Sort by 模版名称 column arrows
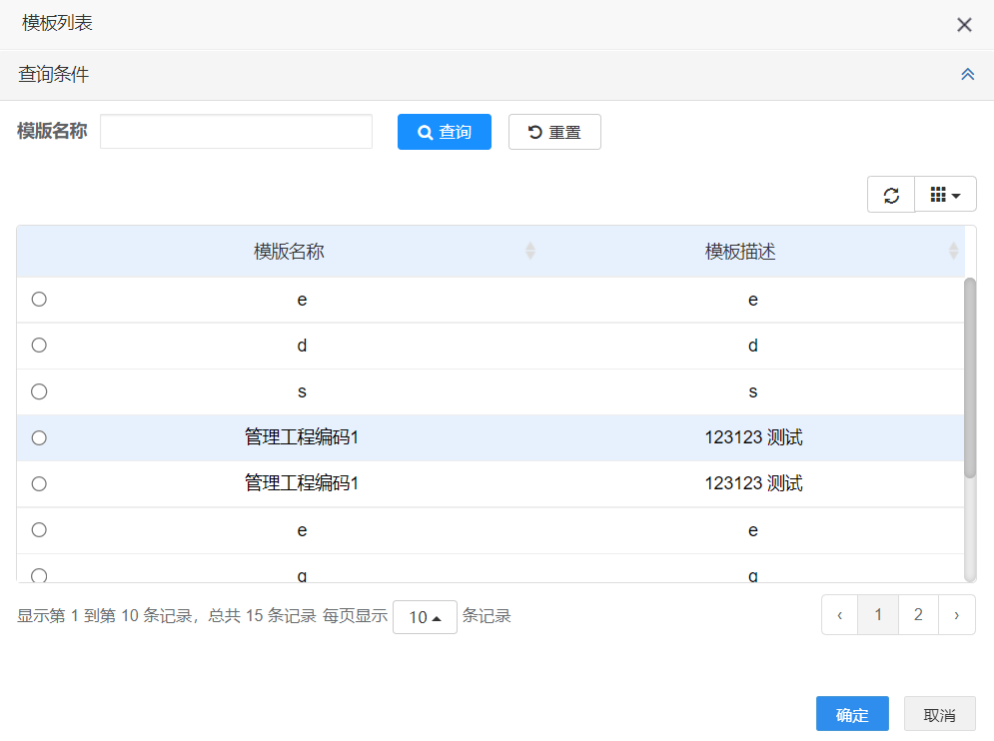The height and width of the screenshot is (741, 994). click(x=530, y=252)
